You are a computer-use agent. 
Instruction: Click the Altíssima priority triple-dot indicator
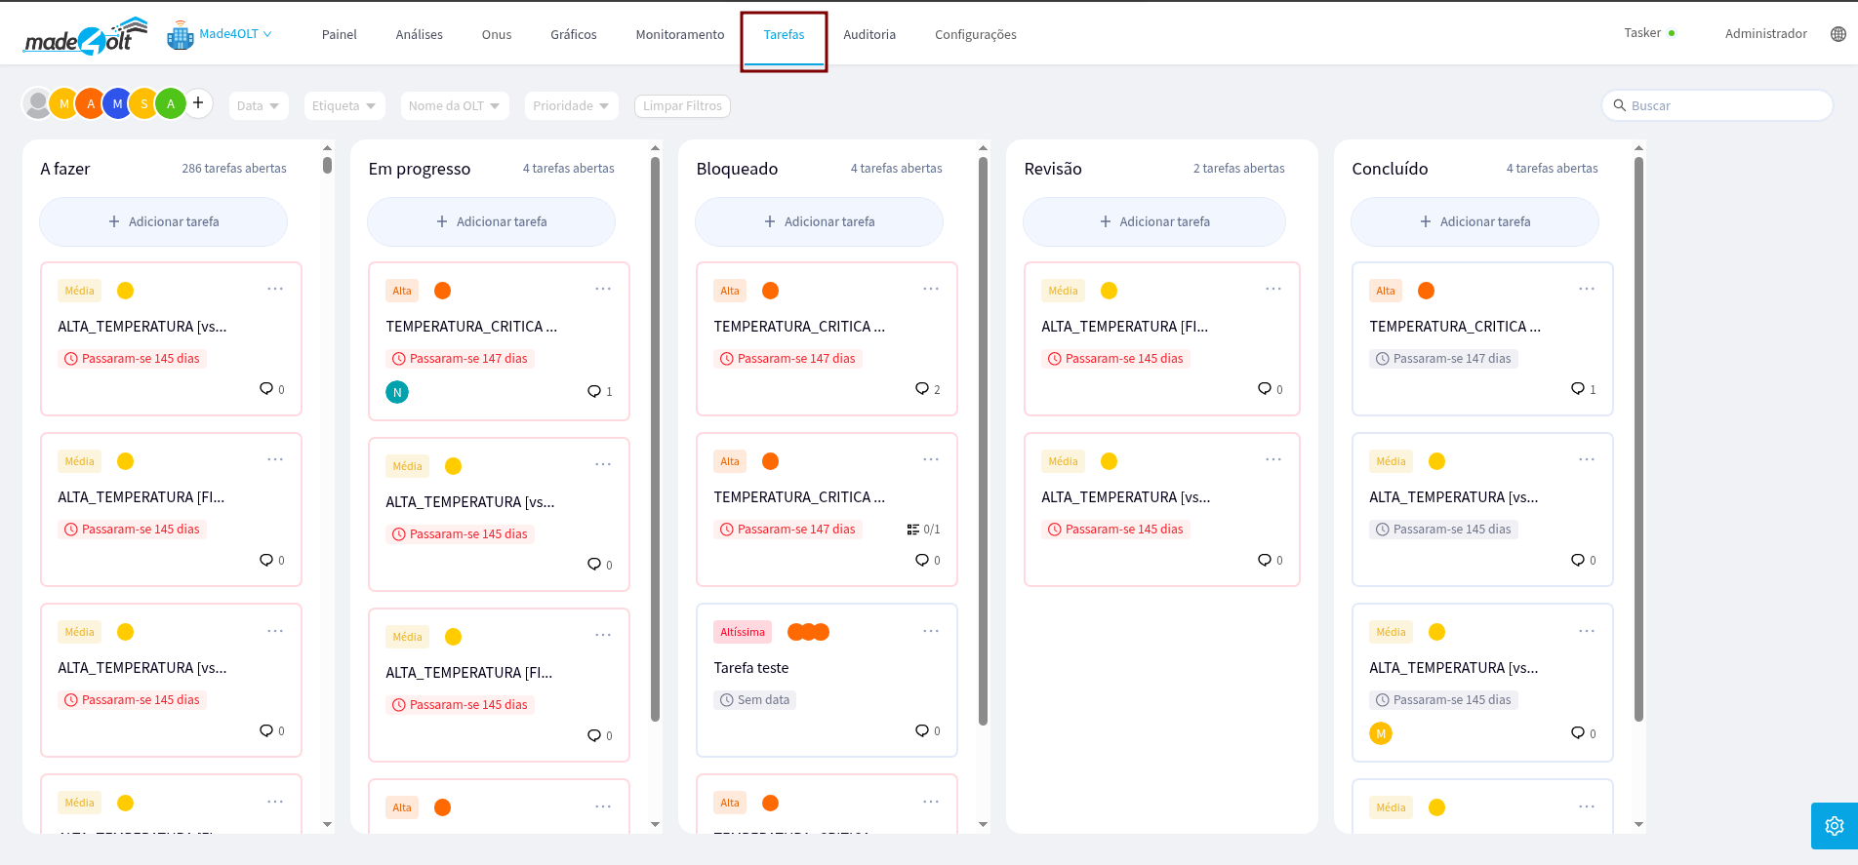click(808, 632)
